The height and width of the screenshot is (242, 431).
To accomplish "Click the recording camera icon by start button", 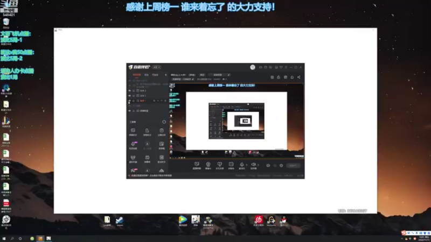I will click(268, 166).
